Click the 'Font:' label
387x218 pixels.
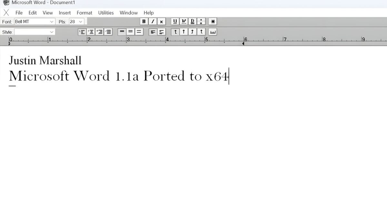click(x=7, y=22)
